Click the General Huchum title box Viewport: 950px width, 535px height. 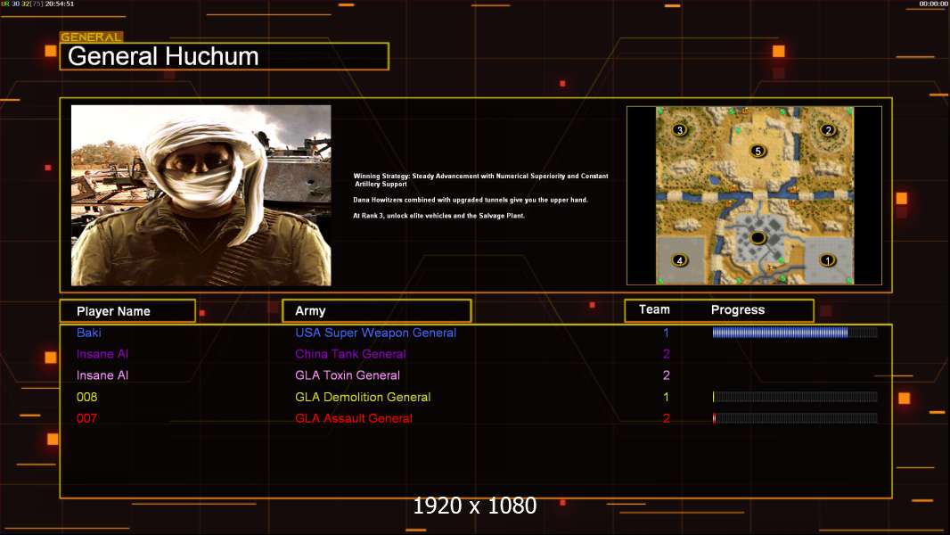(225, 56)
